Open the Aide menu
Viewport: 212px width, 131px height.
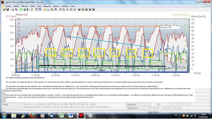coord(72,6)
